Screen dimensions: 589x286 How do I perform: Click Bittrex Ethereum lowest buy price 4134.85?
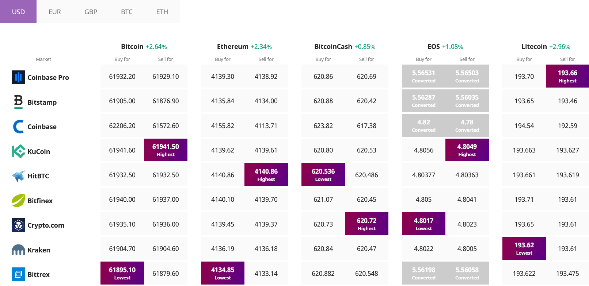coord(223,273)
